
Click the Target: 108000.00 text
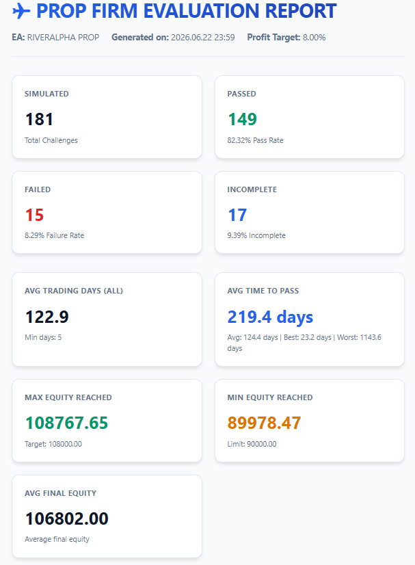coord(53,445)
